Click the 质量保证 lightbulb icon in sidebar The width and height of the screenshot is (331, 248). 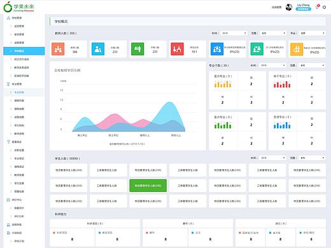click(x=8, y=142)
